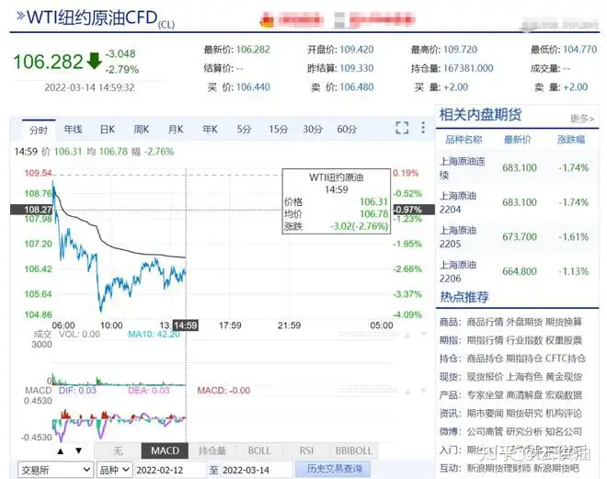Open the 公司高管 link
Viewport: 607px width, 479px height.
pyautogui.click(x=485, y=432)
